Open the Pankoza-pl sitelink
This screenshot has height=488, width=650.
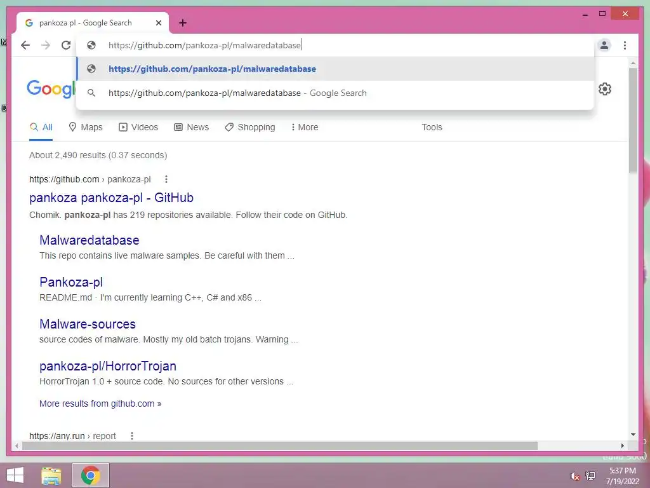pyautogui.click(x=71, y=282)
